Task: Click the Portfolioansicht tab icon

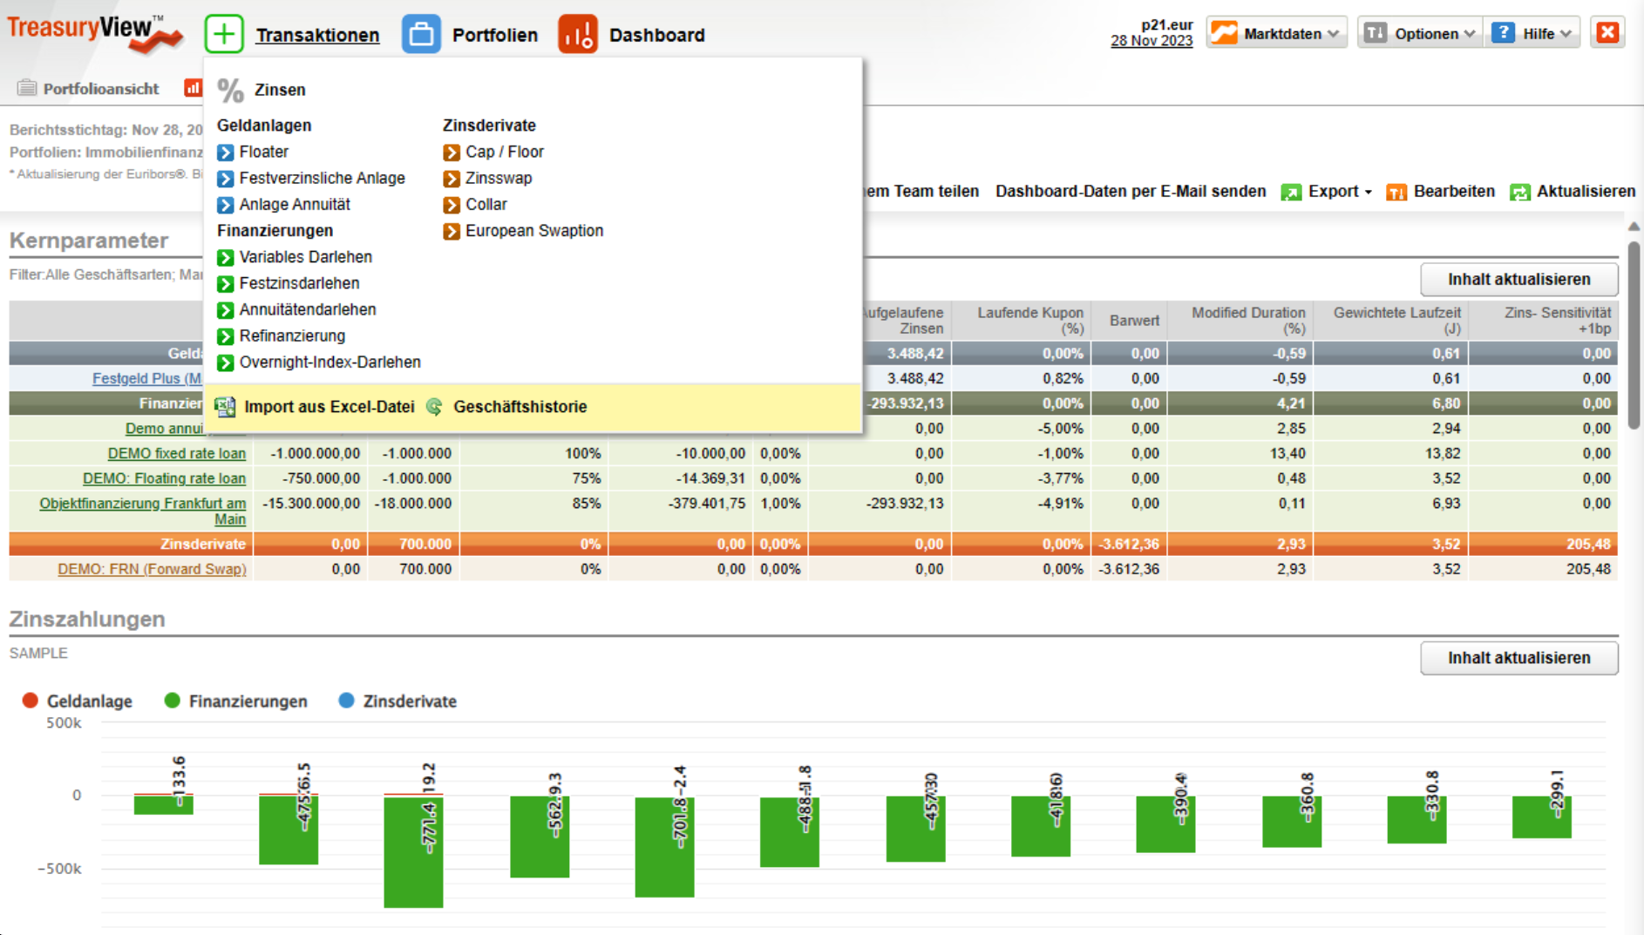Action: 27,88
